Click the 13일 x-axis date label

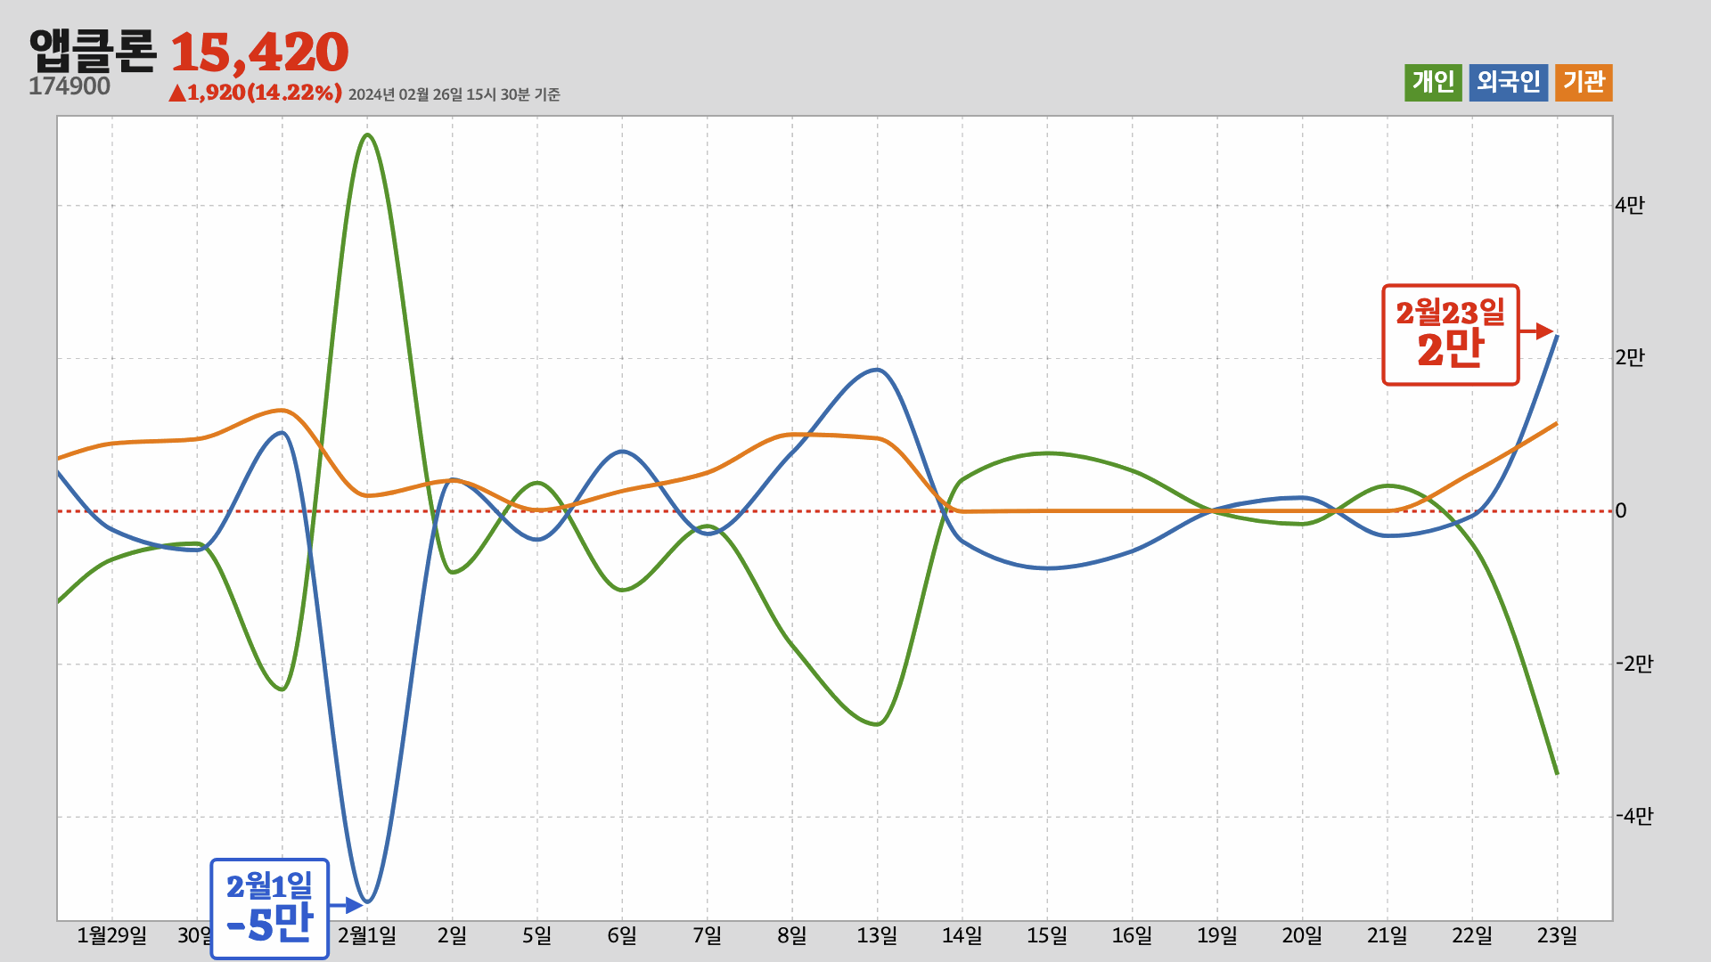(877, 936)
